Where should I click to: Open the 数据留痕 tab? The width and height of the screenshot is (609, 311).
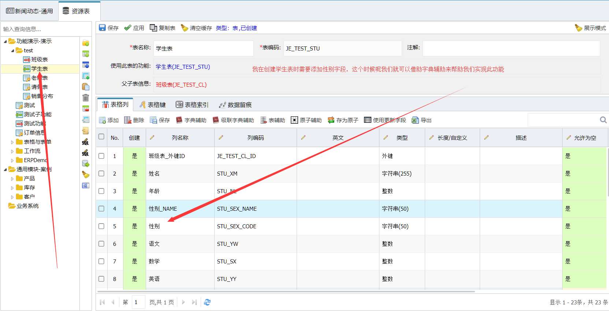(235, 105)
